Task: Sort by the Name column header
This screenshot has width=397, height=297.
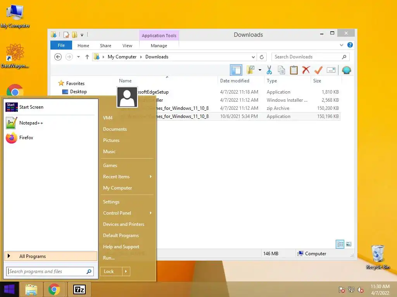Action: click(125, 81)
